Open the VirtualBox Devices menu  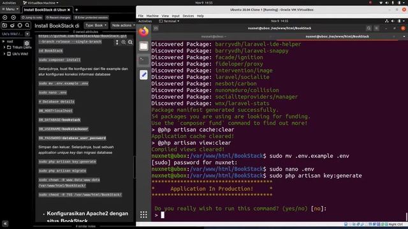(188, 16)
